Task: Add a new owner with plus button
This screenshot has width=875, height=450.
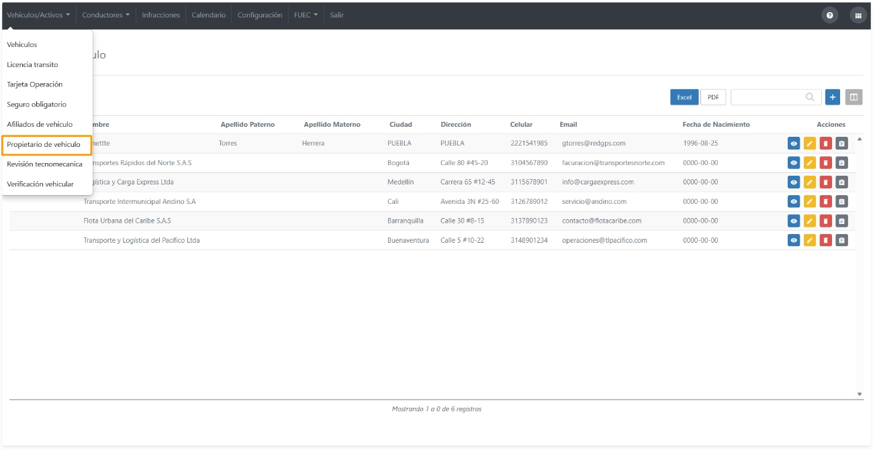Action: pos(833,97)
